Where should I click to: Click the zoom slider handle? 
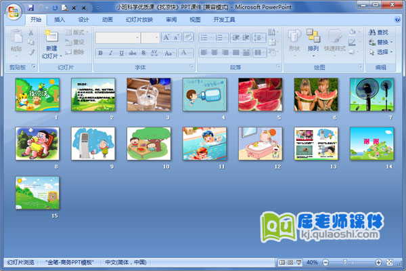click(x=345, y=262)
